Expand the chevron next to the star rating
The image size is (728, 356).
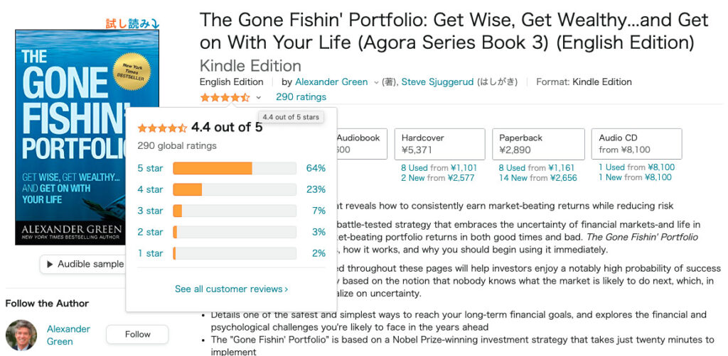pos(259,98)
